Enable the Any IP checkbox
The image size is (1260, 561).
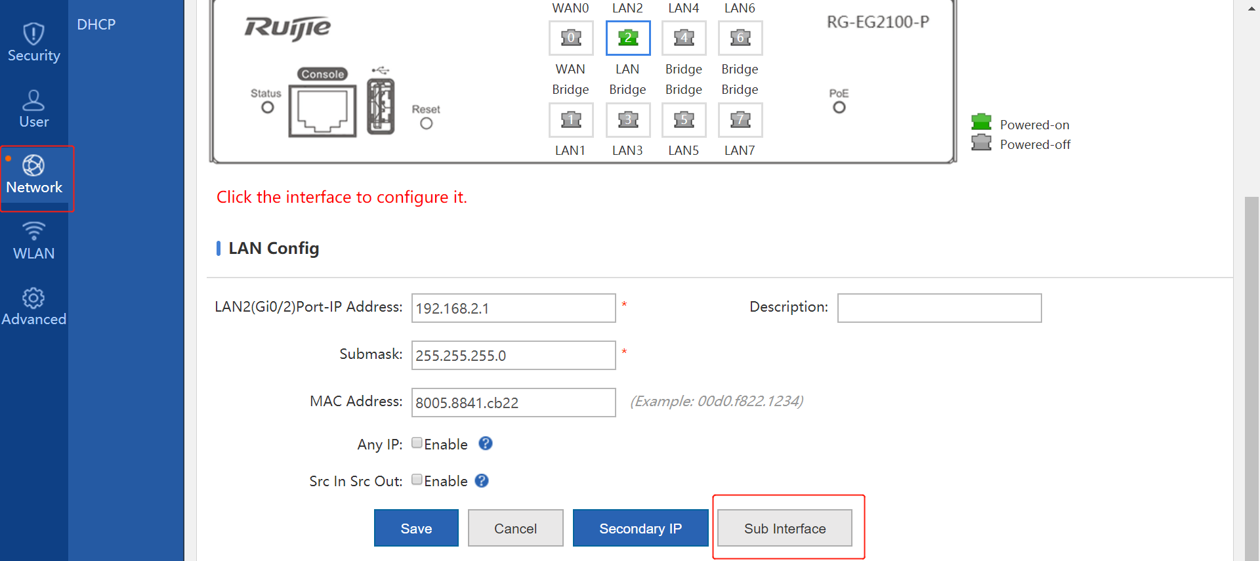point(417,443)
